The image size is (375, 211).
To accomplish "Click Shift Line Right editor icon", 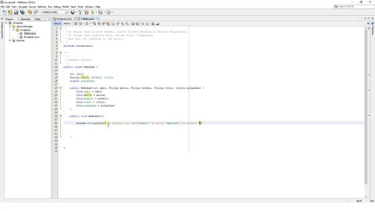I will tap(137, 23).
